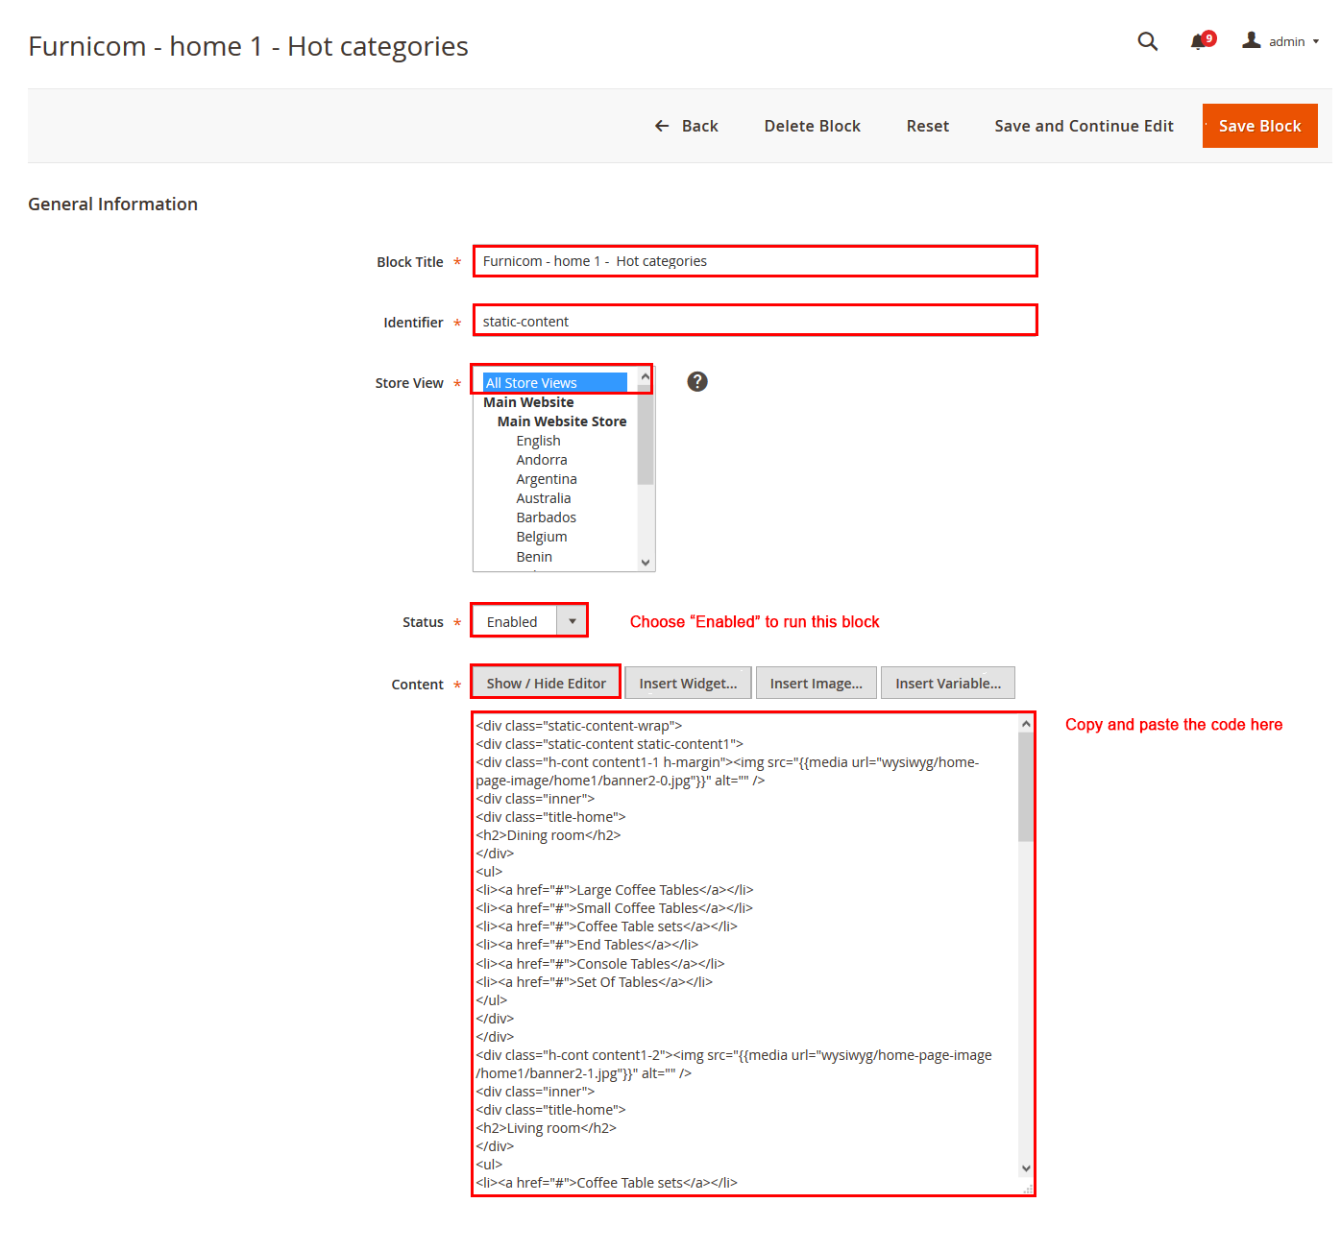
Task: Click Save and Continue Edit
Action: click(1084, 126)
